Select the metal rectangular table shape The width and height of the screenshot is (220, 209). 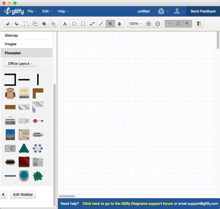[x=24, y=107]
